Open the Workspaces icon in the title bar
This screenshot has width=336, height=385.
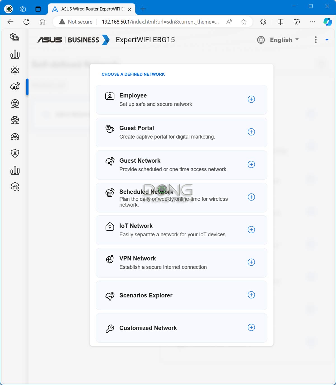pyautogui.click(x=23, y=9)
